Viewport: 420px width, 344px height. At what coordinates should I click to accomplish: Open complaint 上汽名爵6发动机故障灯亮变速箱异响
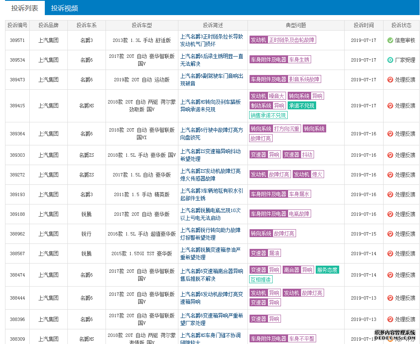[x=211, y=298]
